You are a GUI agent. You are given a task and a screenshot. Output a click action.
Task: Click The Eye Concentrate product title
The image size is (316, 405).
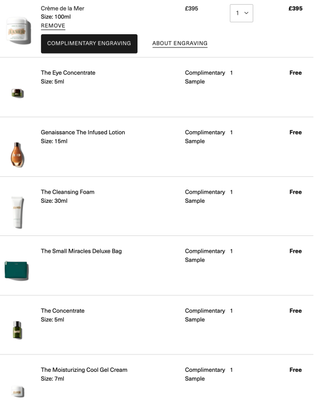point(68,73)
